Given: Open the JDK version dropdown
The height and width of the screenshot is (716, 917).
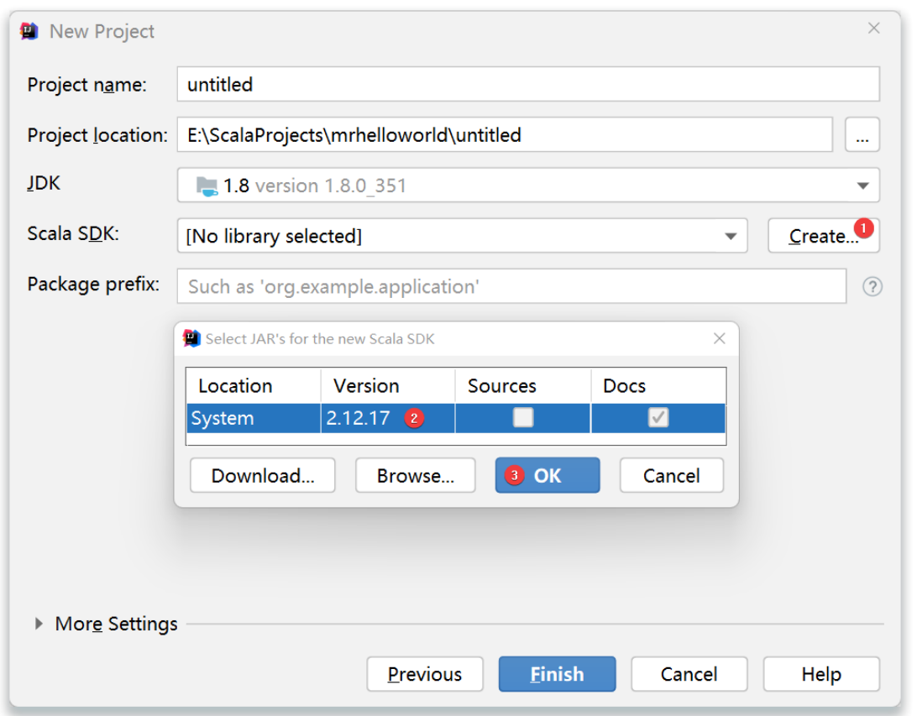Looking at the screenshot, I should click(x=862, y=186).
